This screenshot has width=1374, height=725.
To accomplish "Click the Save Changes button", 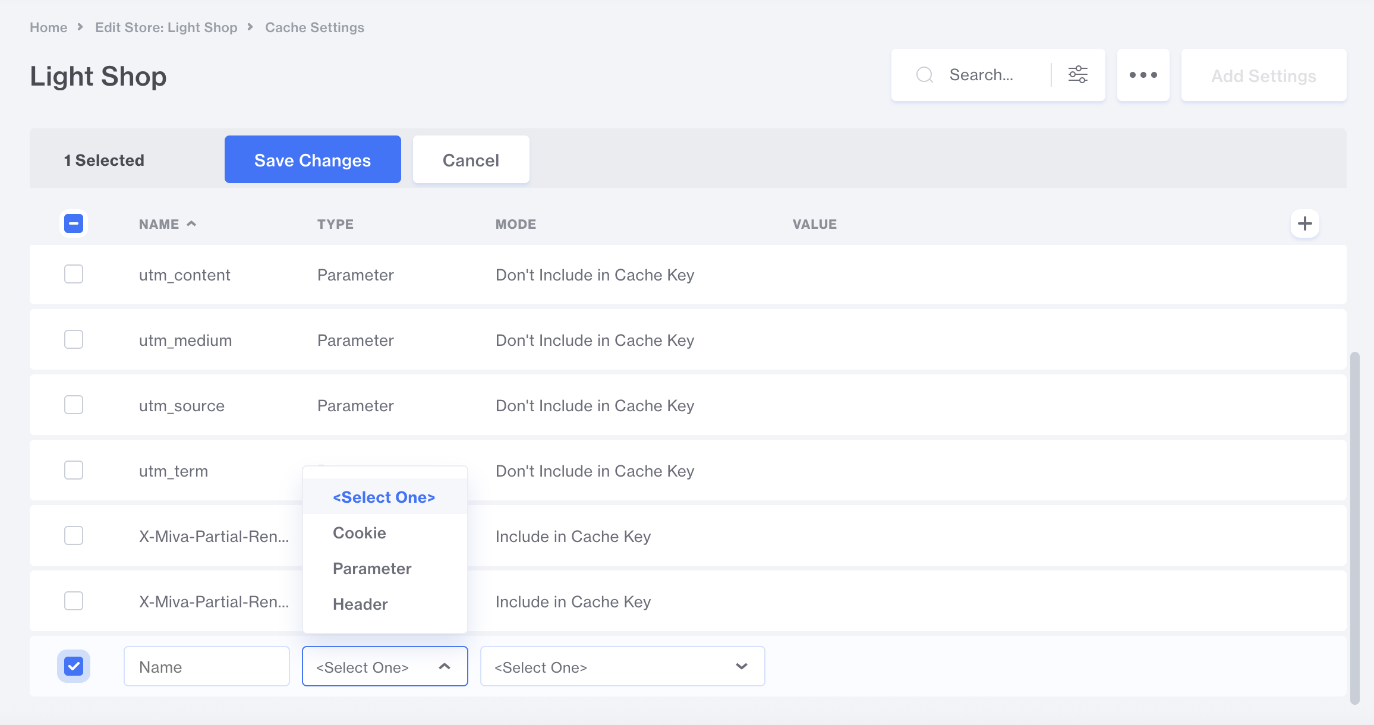I will point(313,159).
